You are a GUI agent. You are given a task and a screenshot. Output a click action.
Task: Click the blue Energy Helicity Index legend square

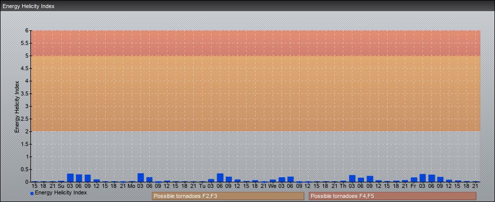pos(32,193)
